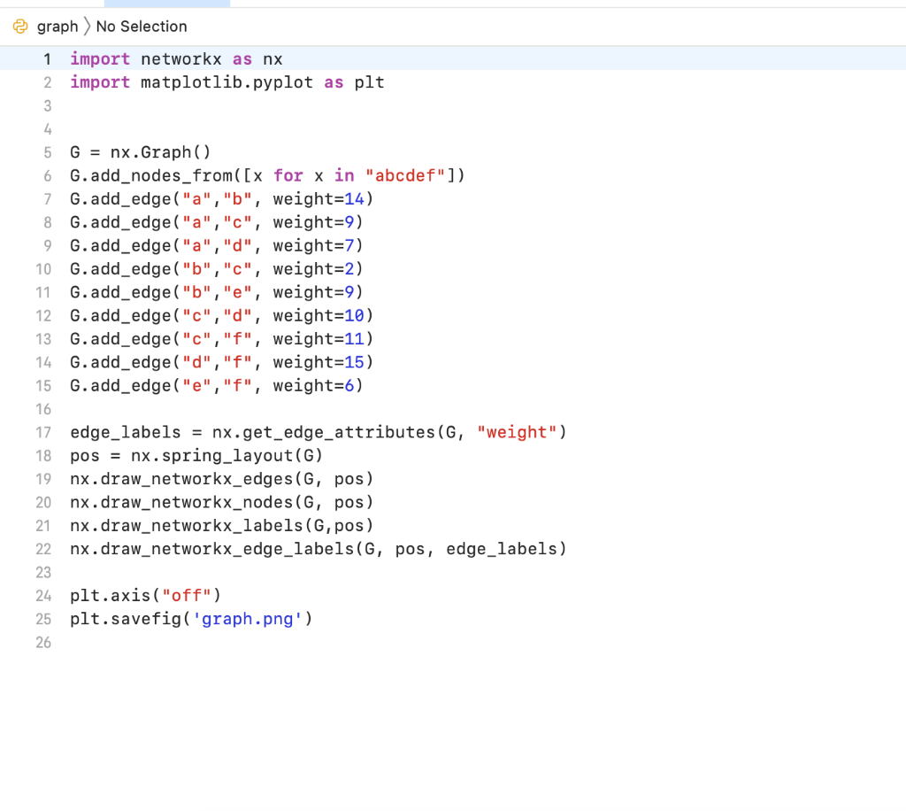Select the highlighted tab at top edge
The height and width of the screenshot is (811, 906).
pyautogui.click(x=167, y=4)
